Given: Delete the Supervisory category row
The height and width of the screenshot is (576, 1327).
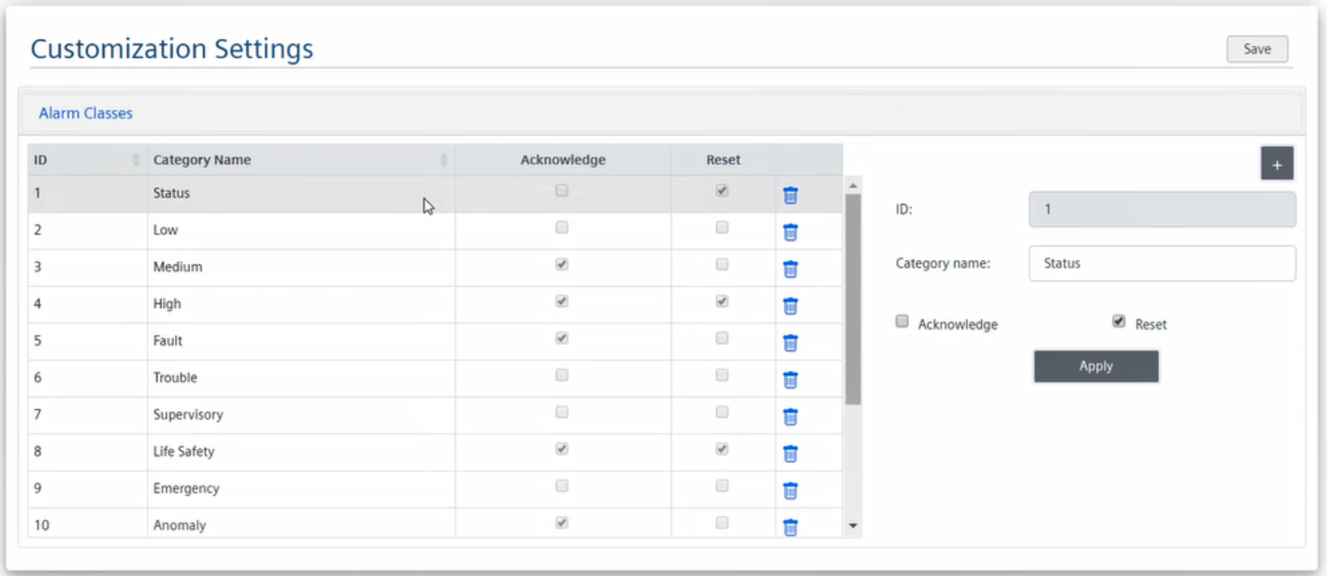Looking at the screenshot, I should (x=790, y=417).
